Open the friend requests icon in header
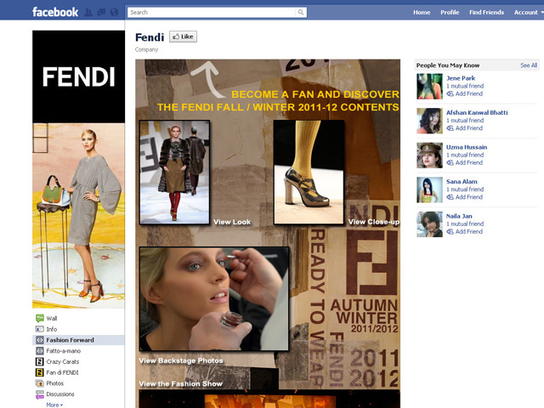Screen dimensions: 544x408 pyautogui.click(x=88, y=13)
